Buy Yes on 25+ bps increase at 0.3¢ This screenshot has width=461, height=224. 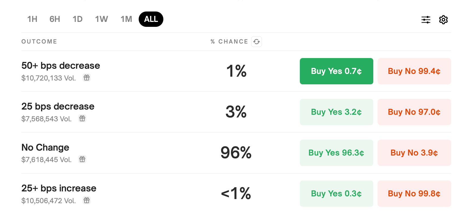coord(336,194)
